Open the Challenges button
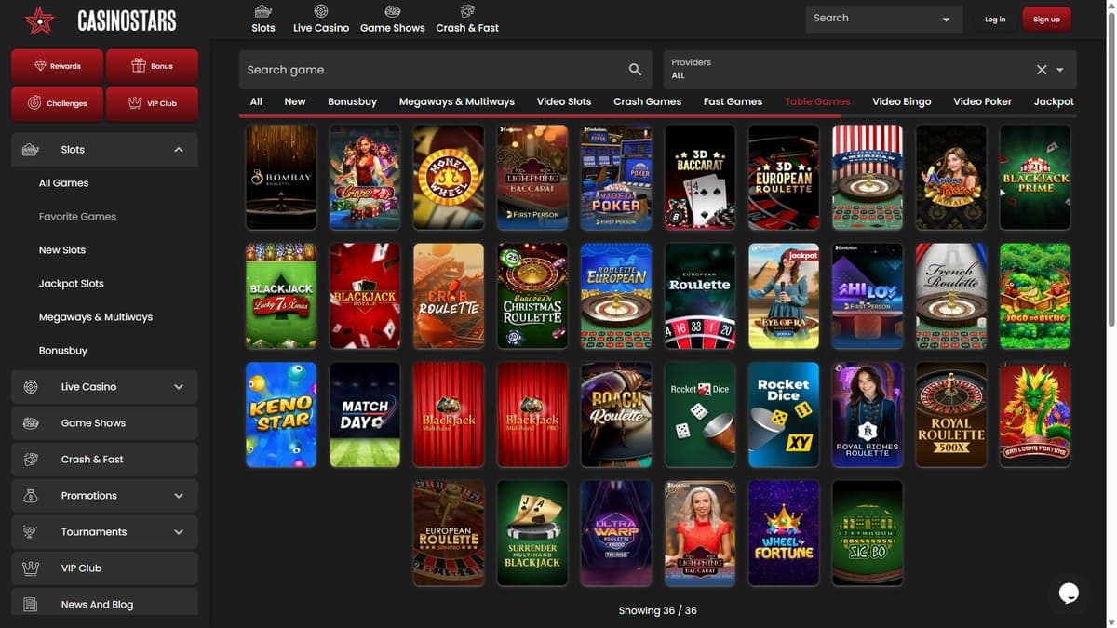 (x=58, y=103)
